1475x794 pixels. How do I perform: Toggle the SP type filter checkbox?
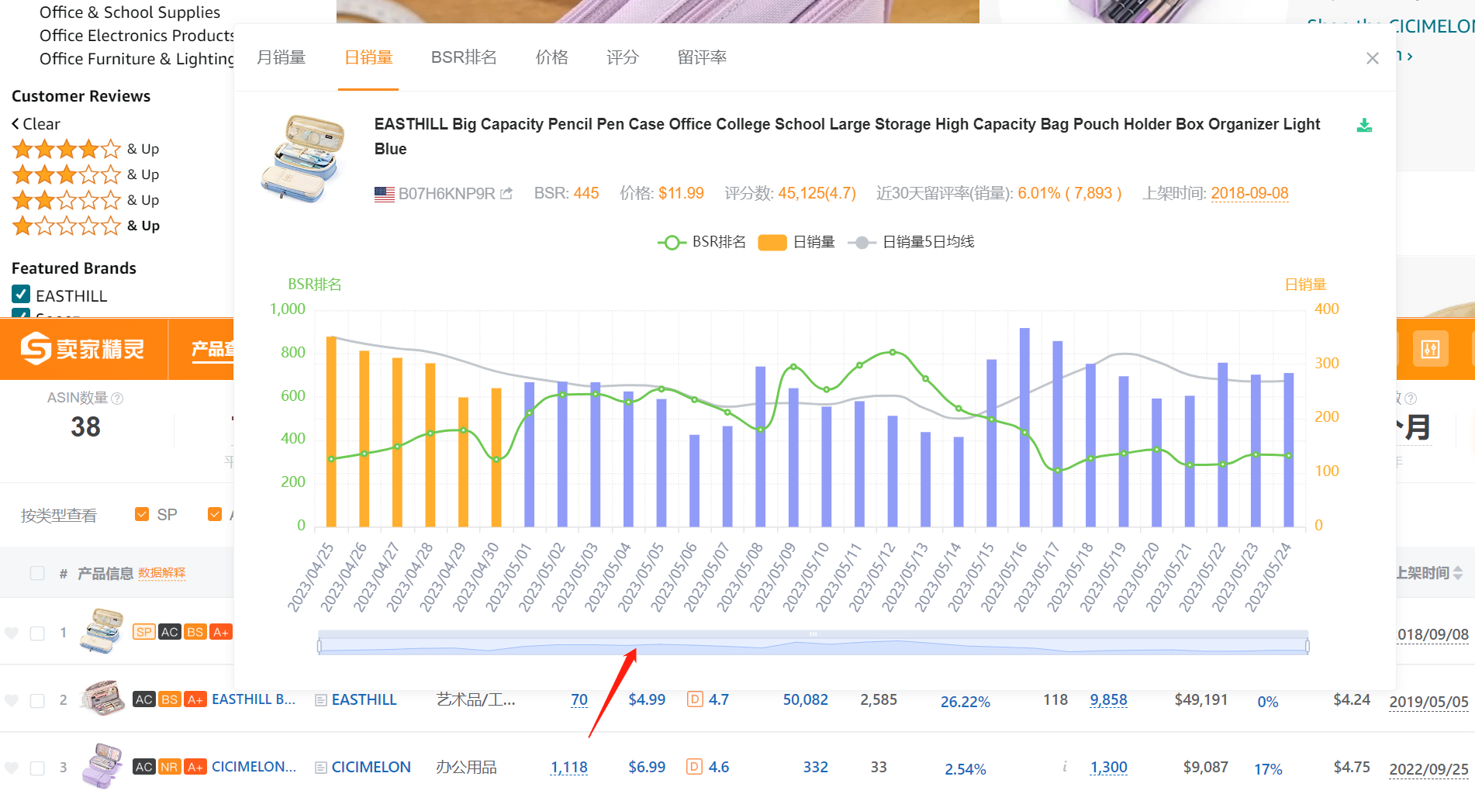[x=142, y=514]
